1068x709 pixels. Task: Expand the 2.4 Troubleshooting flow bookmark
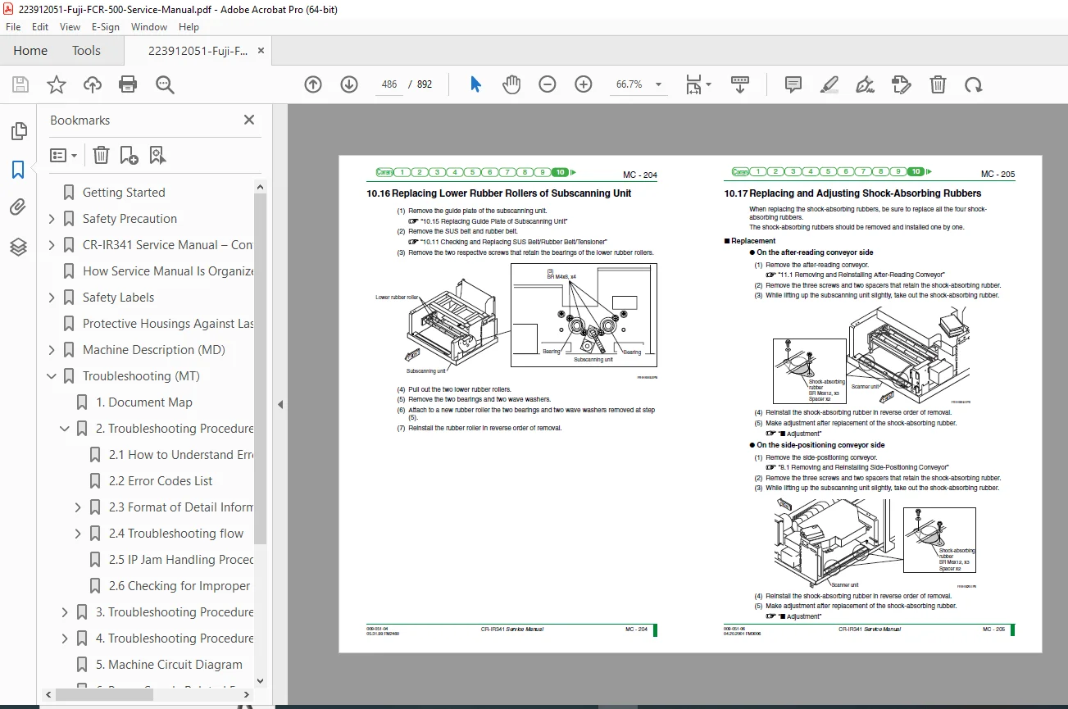point(78,534)
